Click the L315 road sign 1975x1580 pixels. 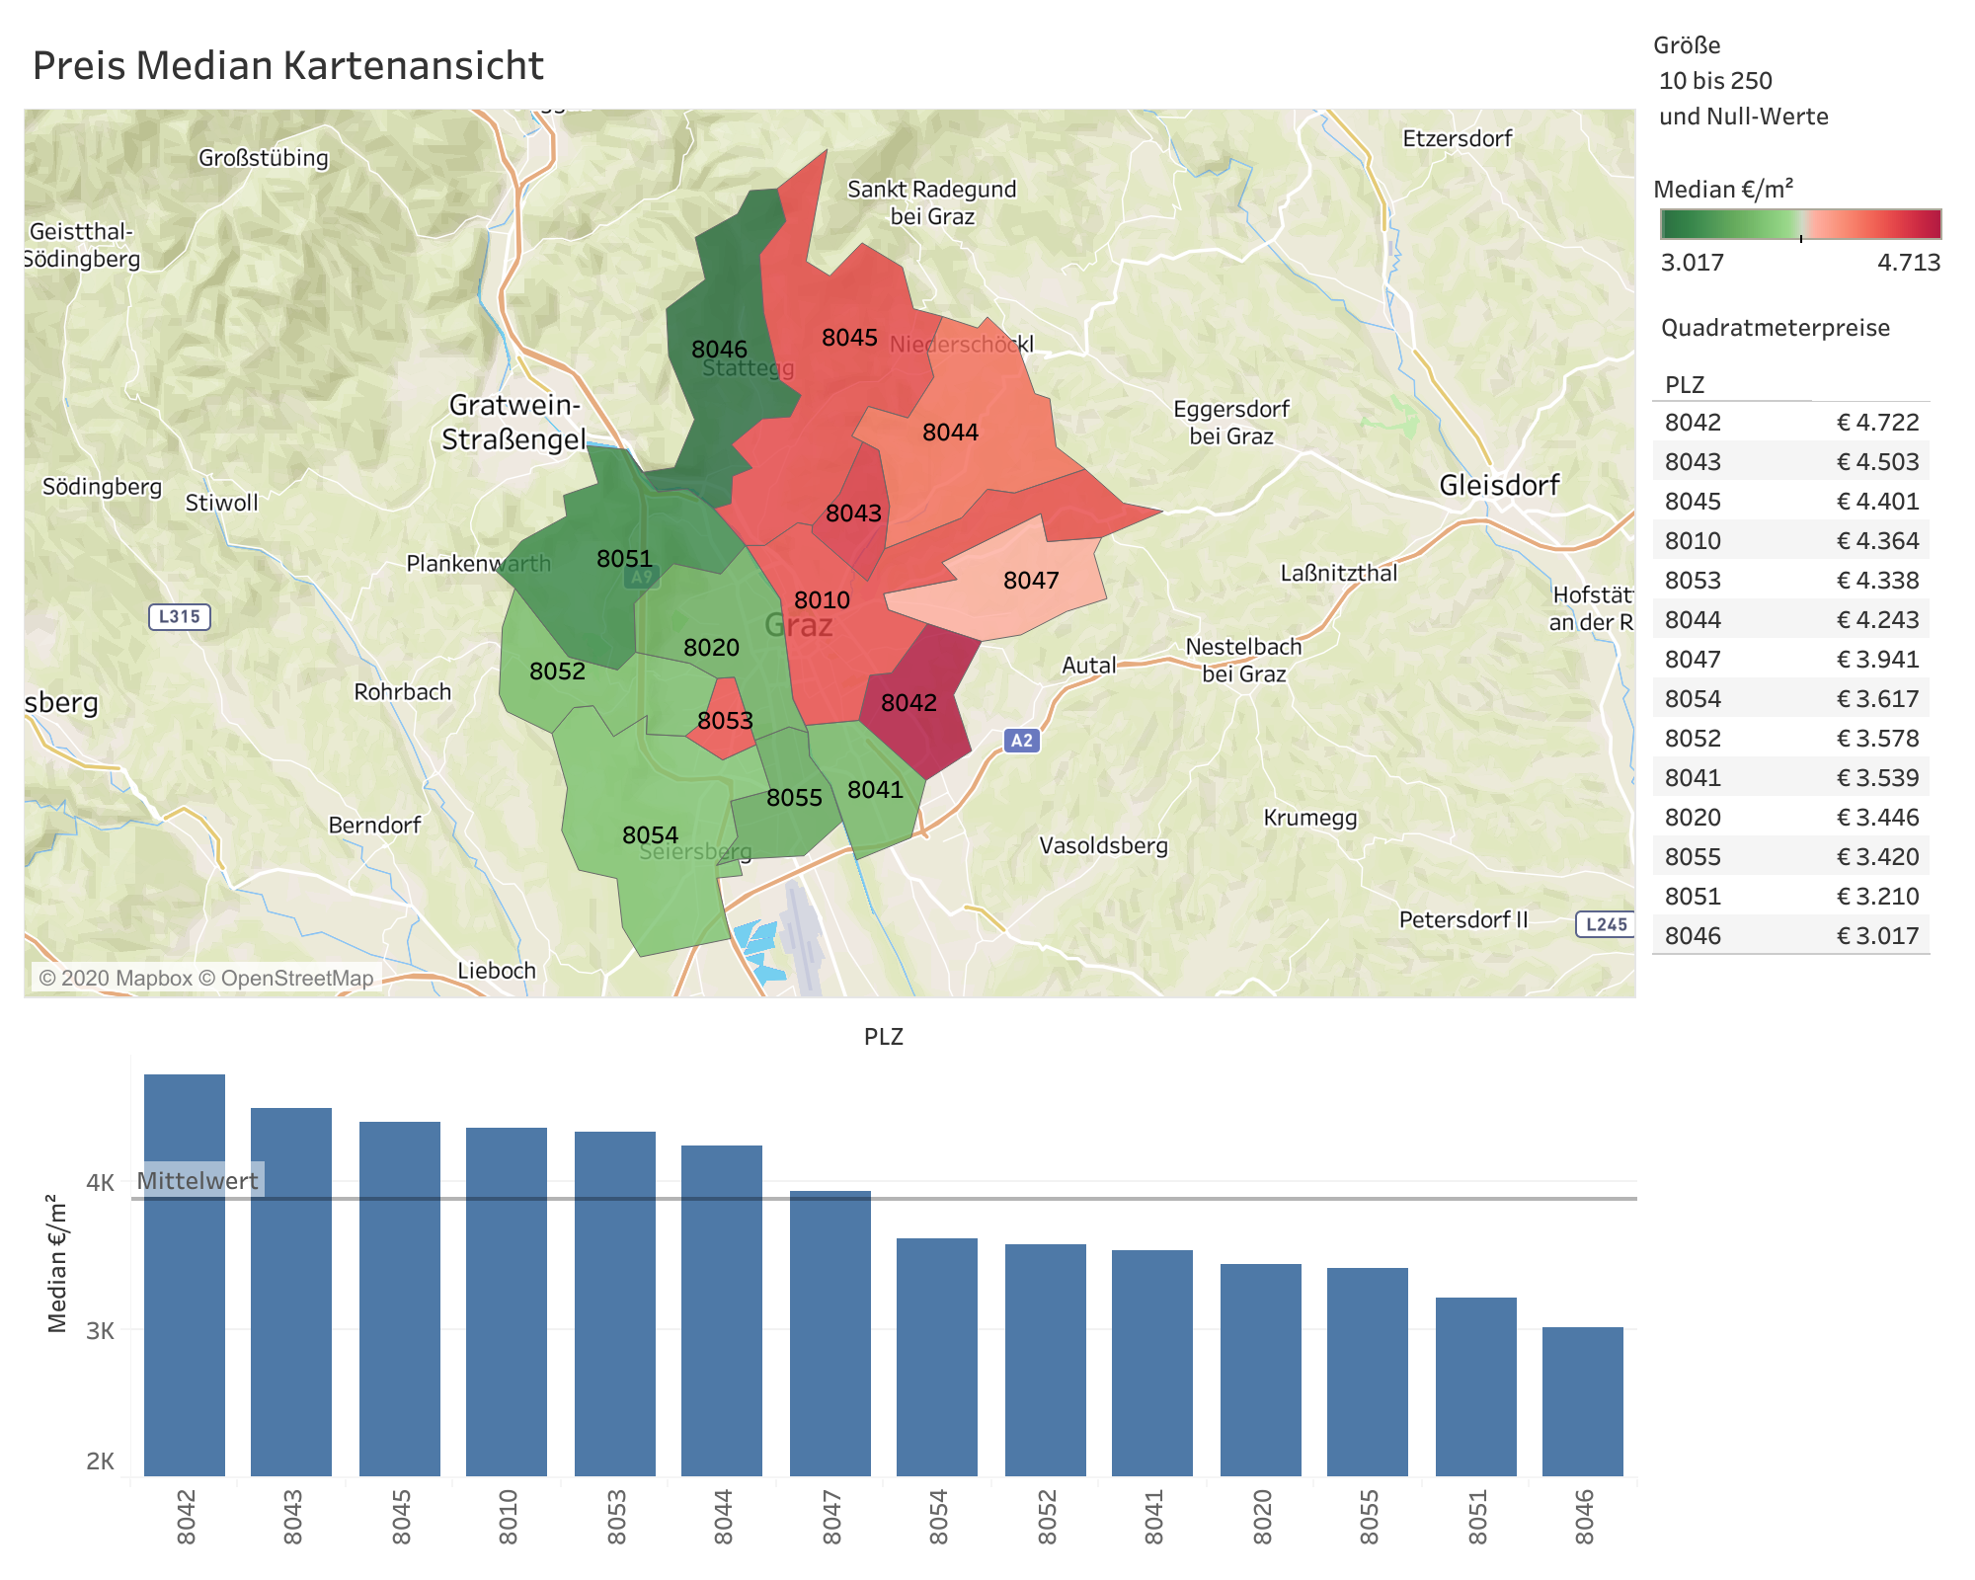coord(180,617)
